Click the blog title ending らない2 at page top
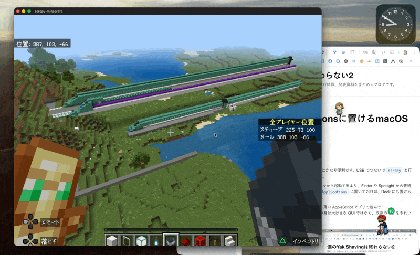This screenshot has width=420, height=255. (x=338, y=75)
